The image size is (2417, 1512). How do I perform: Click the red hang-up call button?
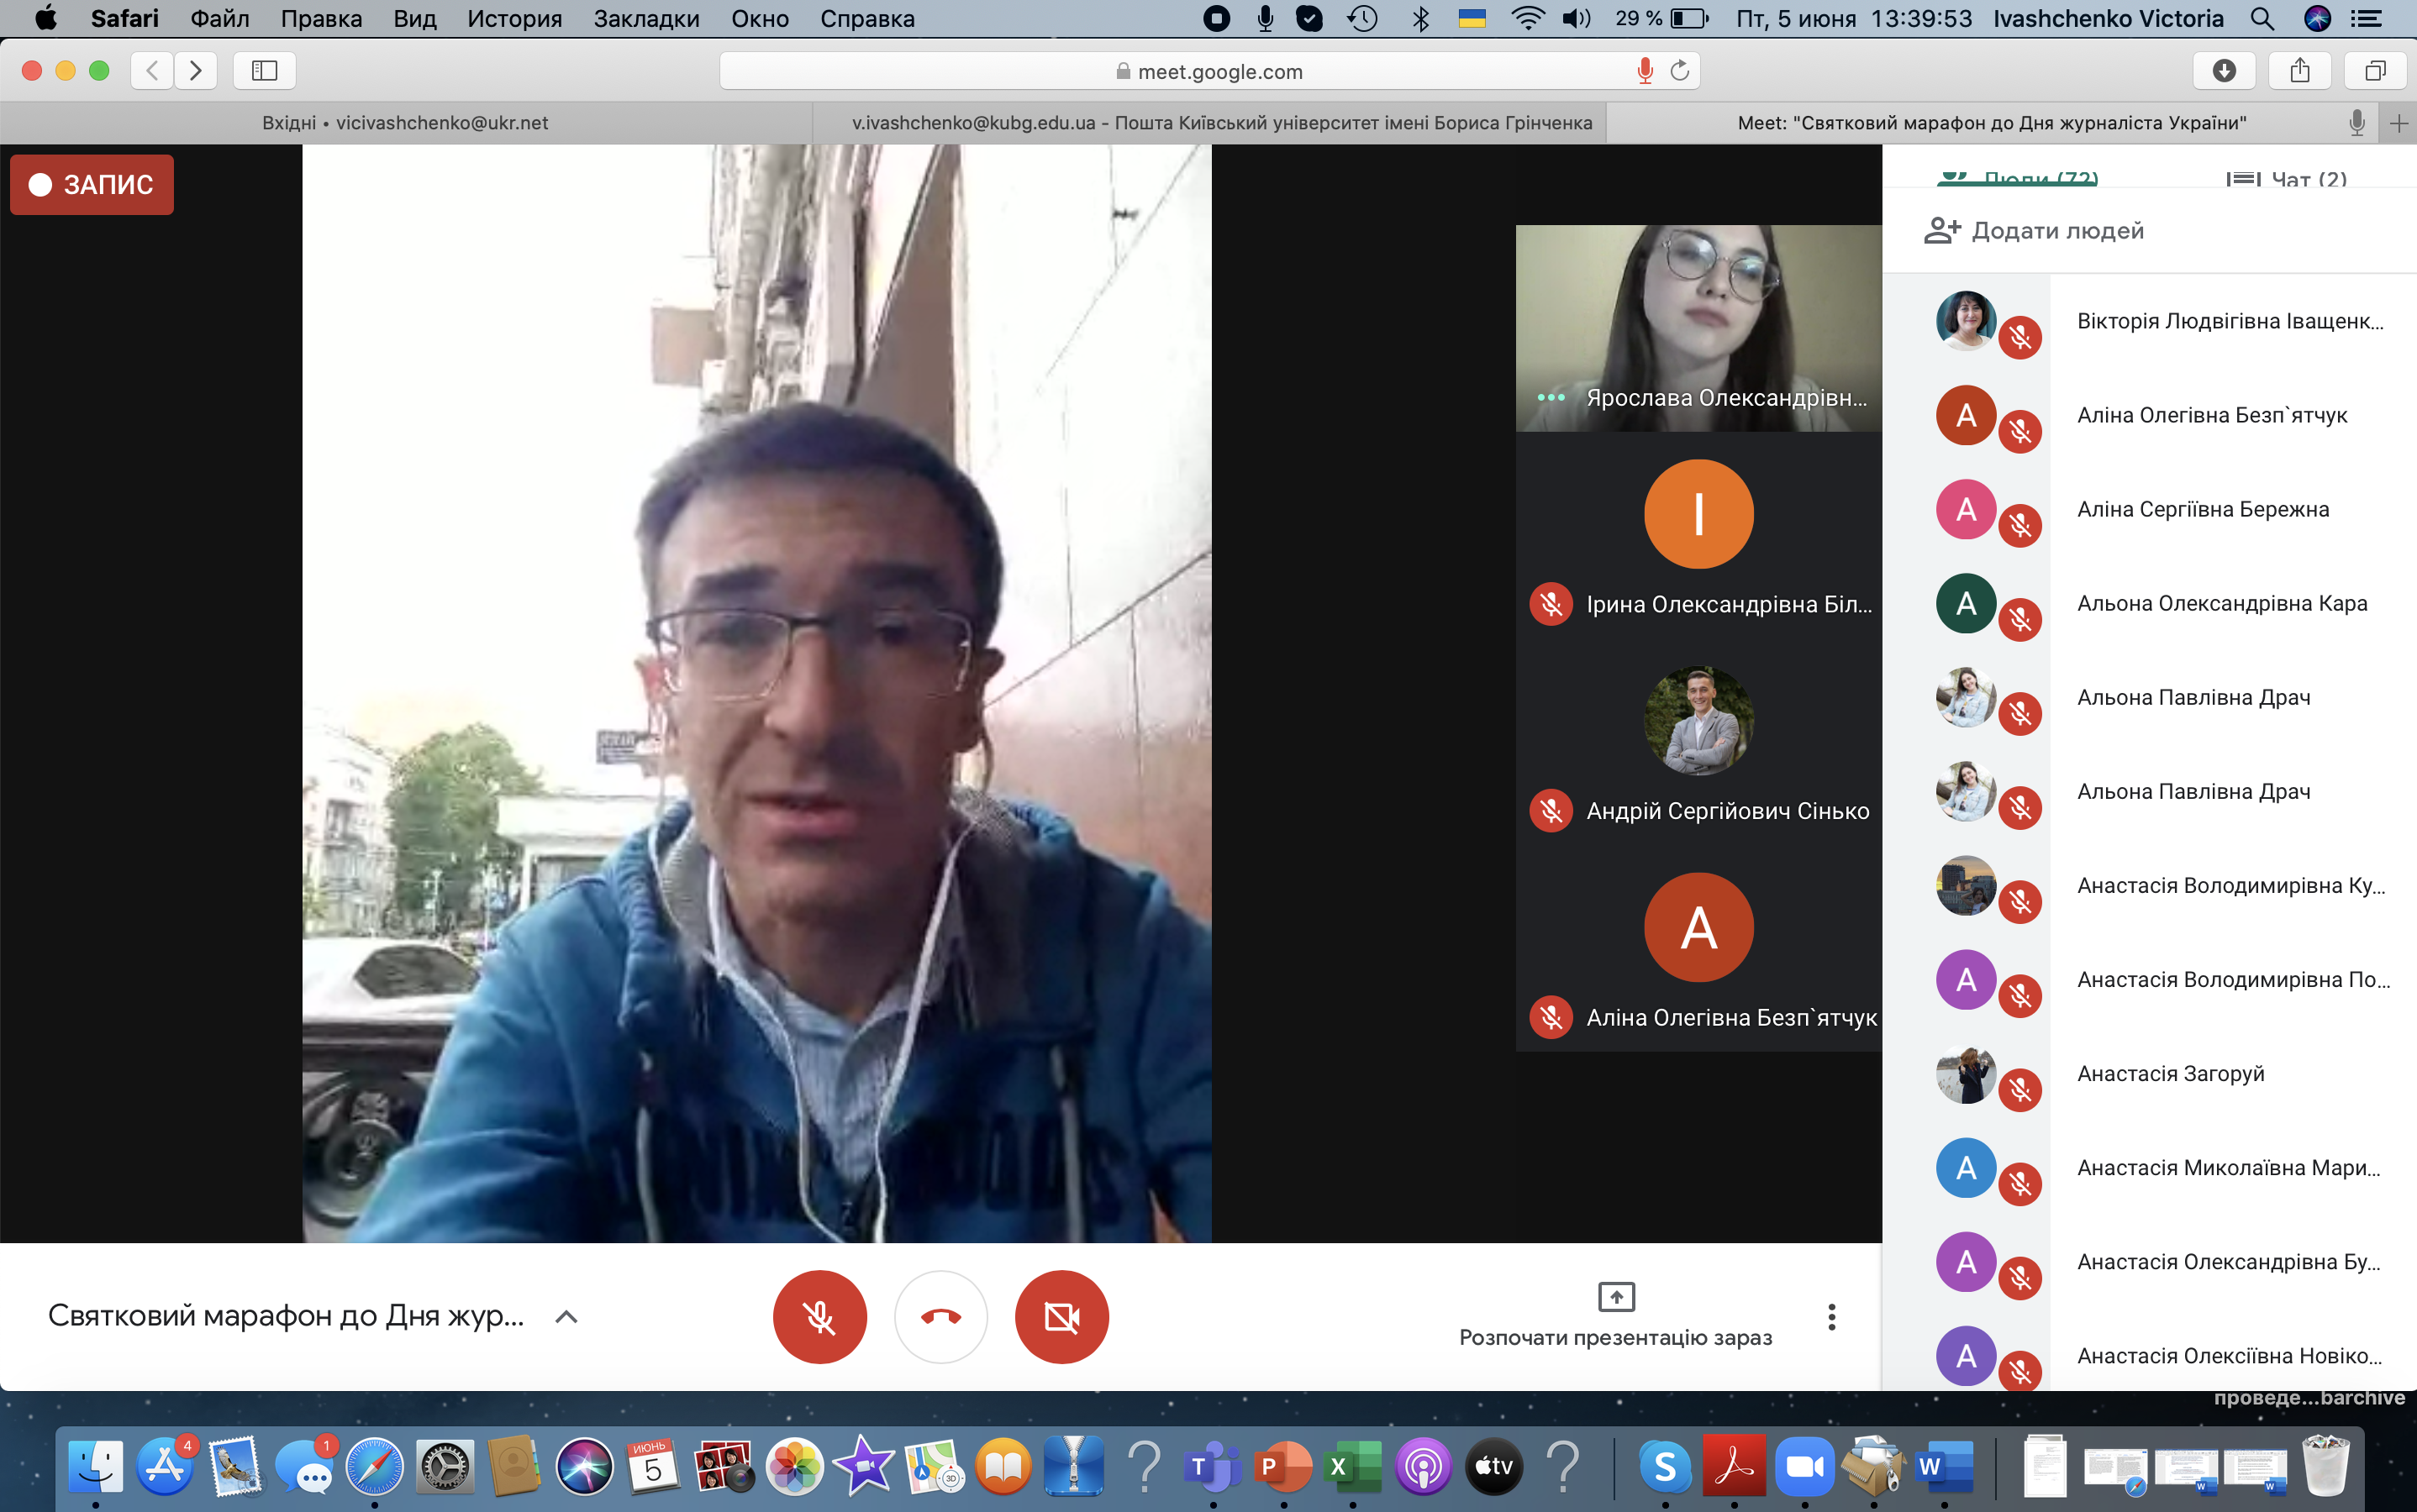(940, 1316)
